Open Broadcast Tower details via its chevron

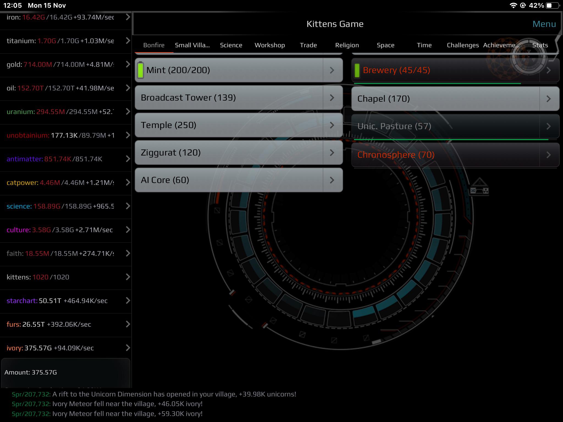coord(332,98)
